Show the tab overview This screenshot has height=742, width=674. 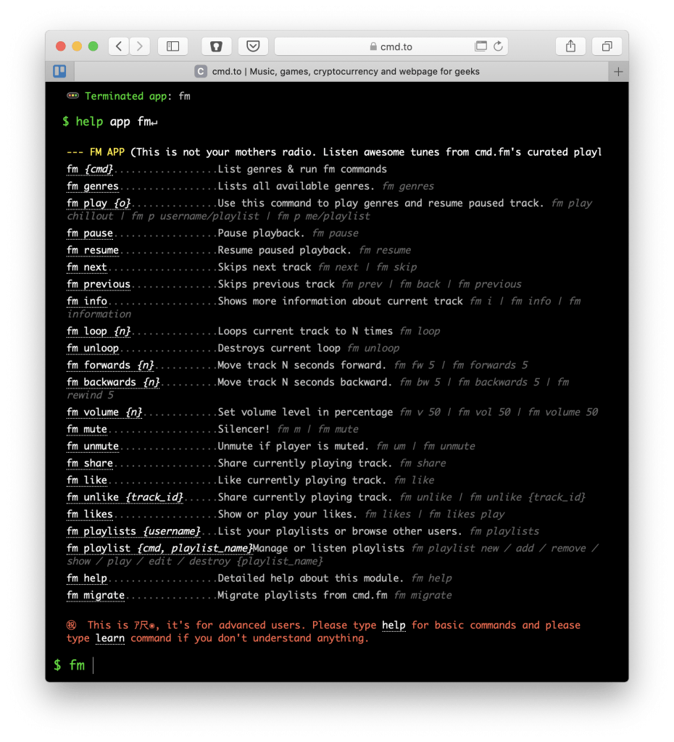pyautogui.click(x=607, y=46)
